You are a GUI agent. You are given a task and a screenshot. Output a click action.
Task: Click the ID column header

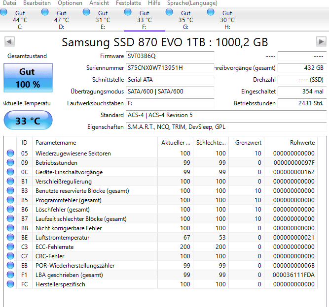[x=24, y=143]
